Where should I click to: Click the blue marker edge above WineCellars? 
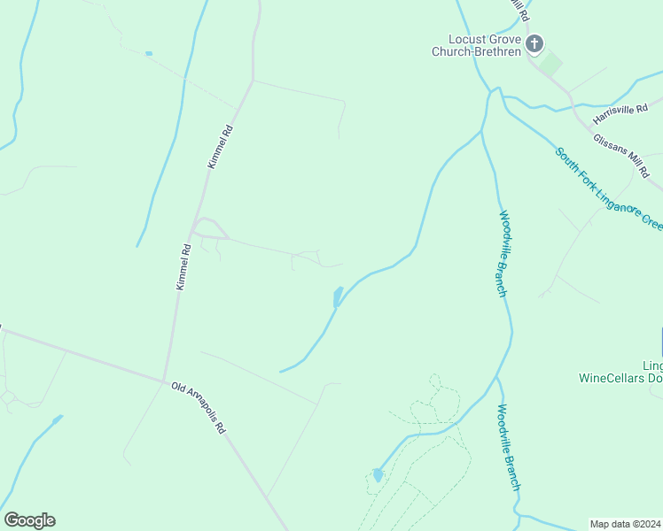click(x=662, y=342)
